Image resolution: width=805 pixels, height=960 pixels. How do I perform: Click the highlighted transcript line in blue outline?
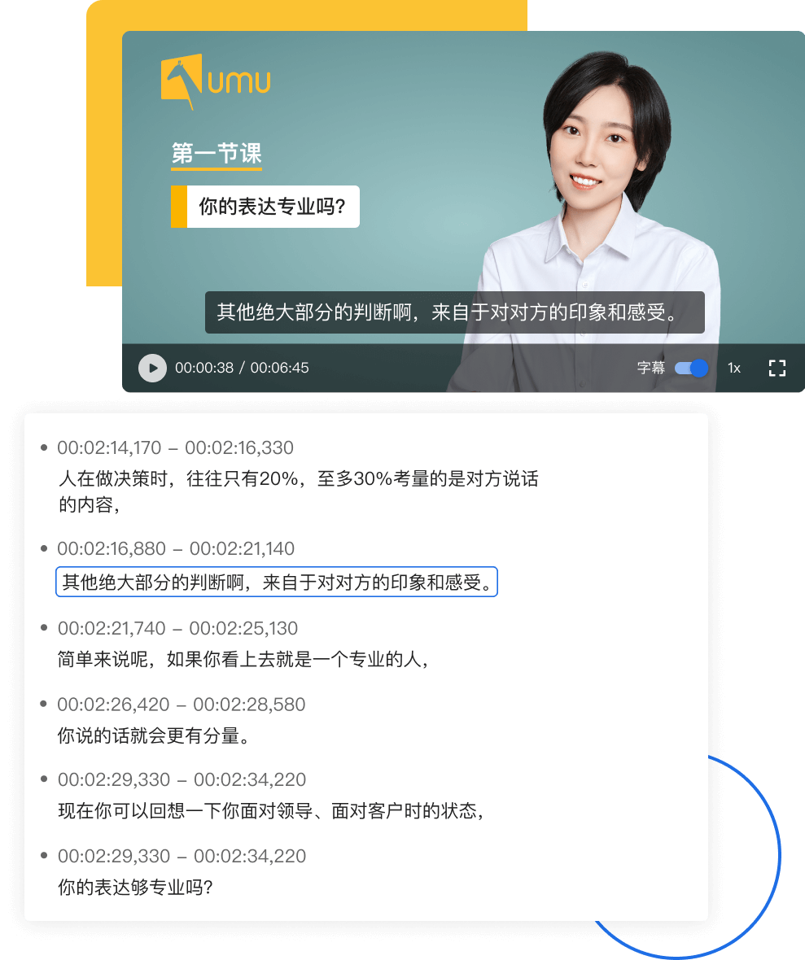pyautogui.click(x=277, y=583)
